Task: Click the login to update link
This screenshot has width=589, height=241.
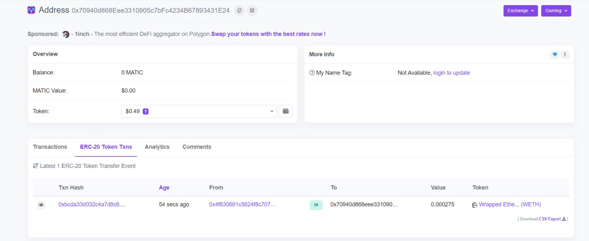Action: [x=452, y=73]
